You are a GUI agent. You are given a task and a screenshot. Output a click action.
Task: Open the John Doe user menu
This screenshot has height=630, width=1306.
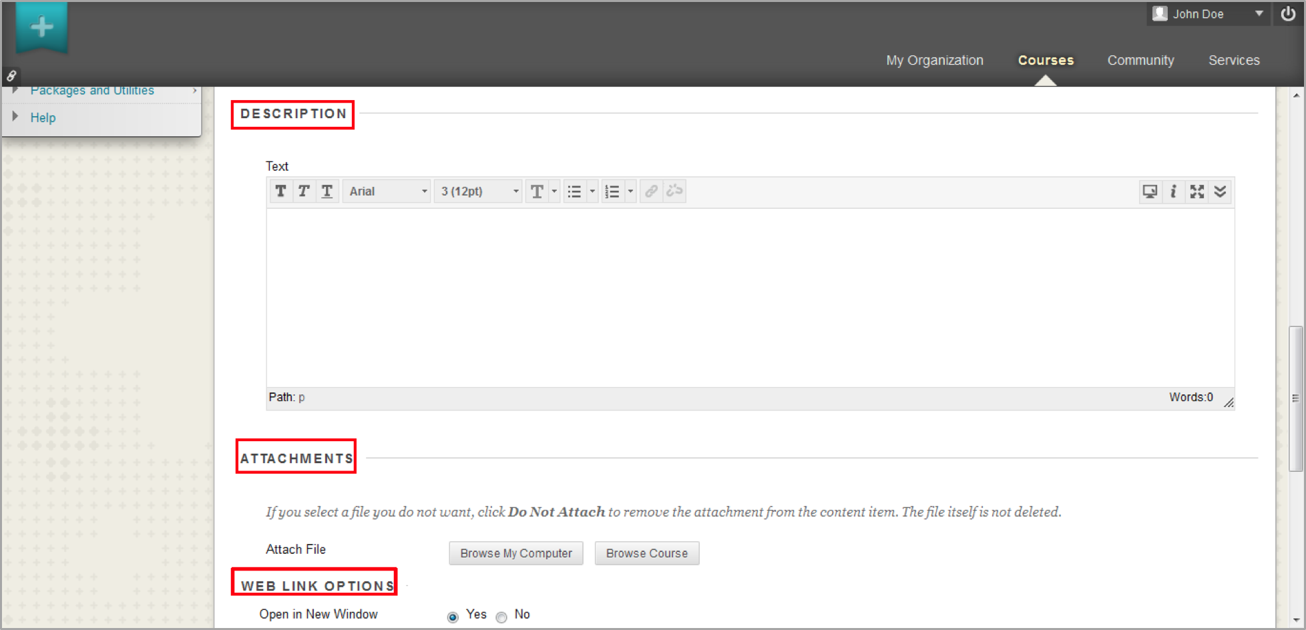(x=1208, y=14)
